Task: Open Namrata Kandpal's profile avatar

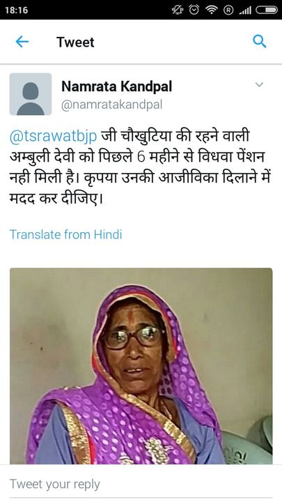Action: pyautogui.click(x=31, y=94)
